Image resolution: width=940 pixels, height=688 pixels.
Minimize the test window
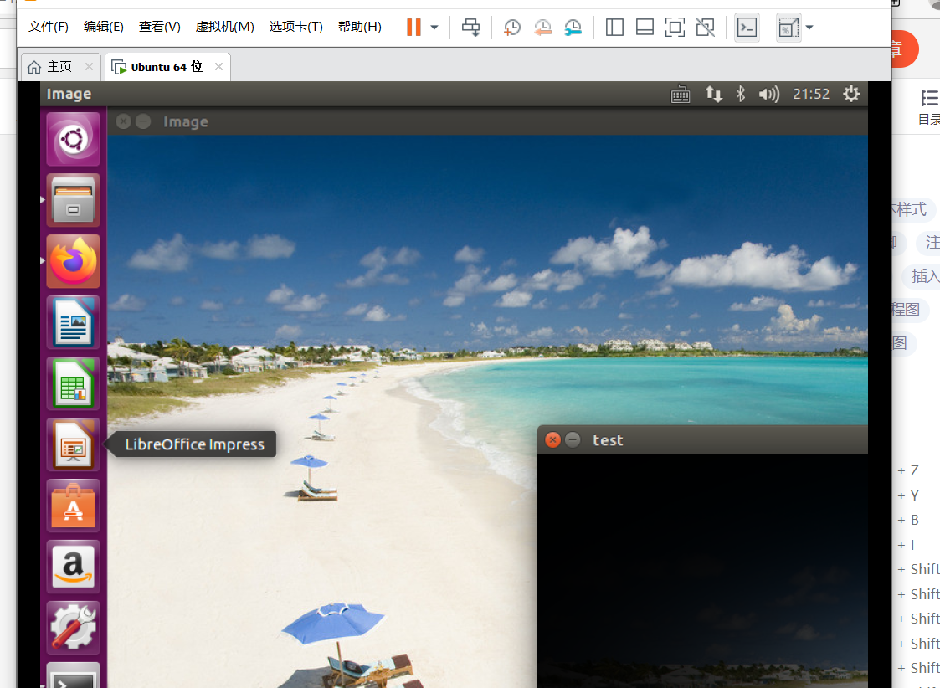(x=573, y=440)
